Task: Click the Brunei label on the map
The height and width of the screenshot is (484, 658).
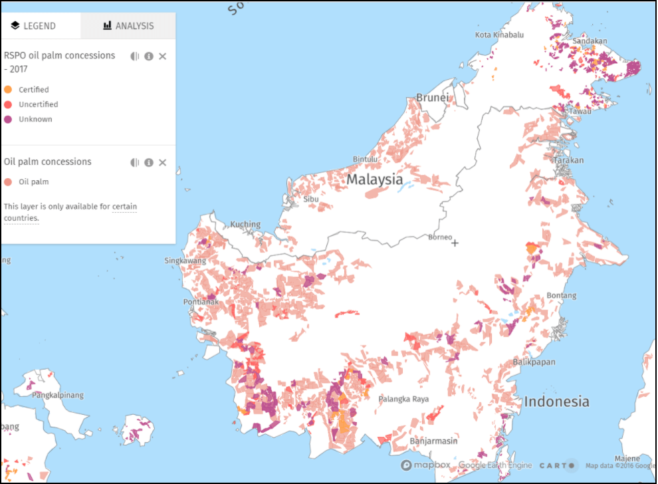Action: tap(432, 98)
